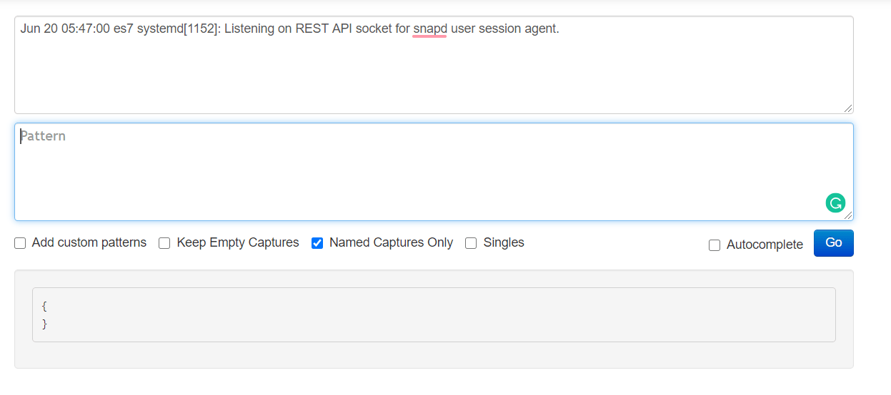Screen dimensions: 891x395
Task: Turn on the Autocomplete checkbox
Action: click(x=715, y=245)
